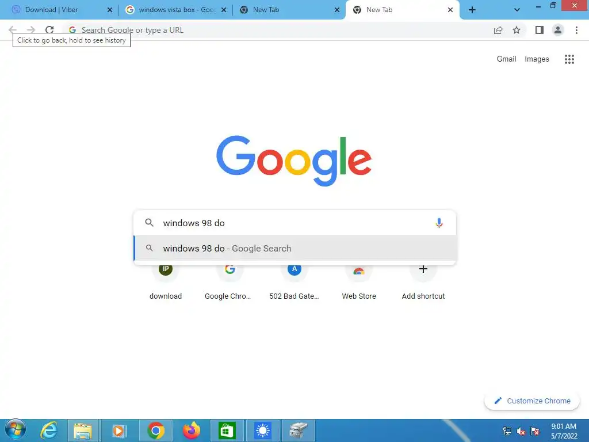Expand the tab search dropdown arrow
This screenshot has width=589, height=442.
point(517,10)
